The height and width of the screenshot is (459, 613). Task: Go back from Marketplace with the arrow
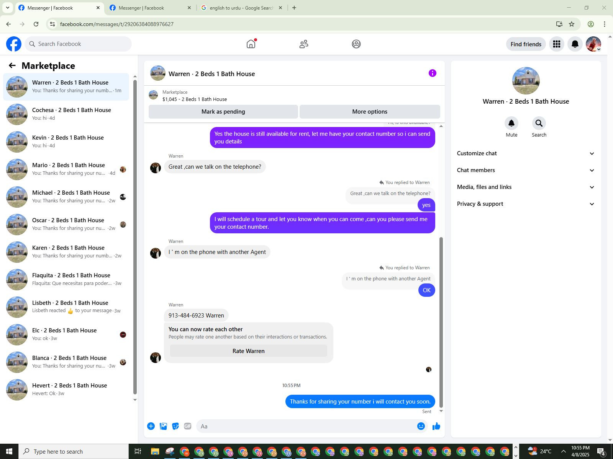12,65
